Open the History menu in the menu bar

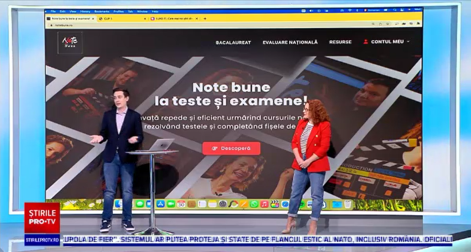point(85,11)
